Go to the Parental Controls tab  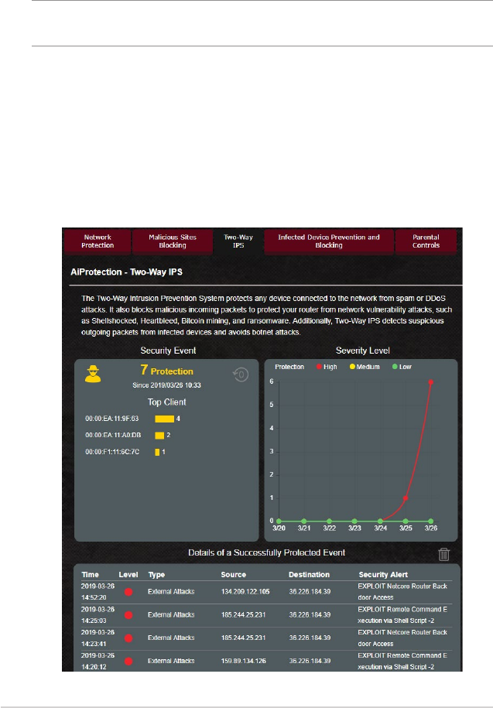(x=426, y=241)
